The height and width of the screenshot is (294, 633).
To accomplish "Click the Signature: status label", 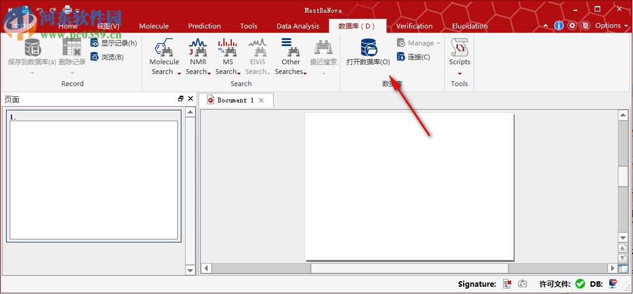I will 477,284.
